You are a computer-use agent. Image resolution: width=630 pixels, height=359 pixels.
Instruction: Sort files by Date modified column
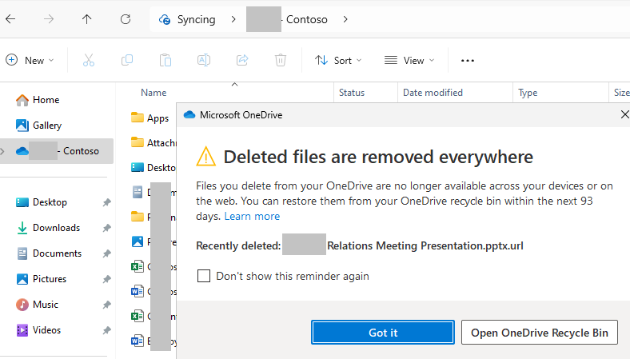pos(433,93)
